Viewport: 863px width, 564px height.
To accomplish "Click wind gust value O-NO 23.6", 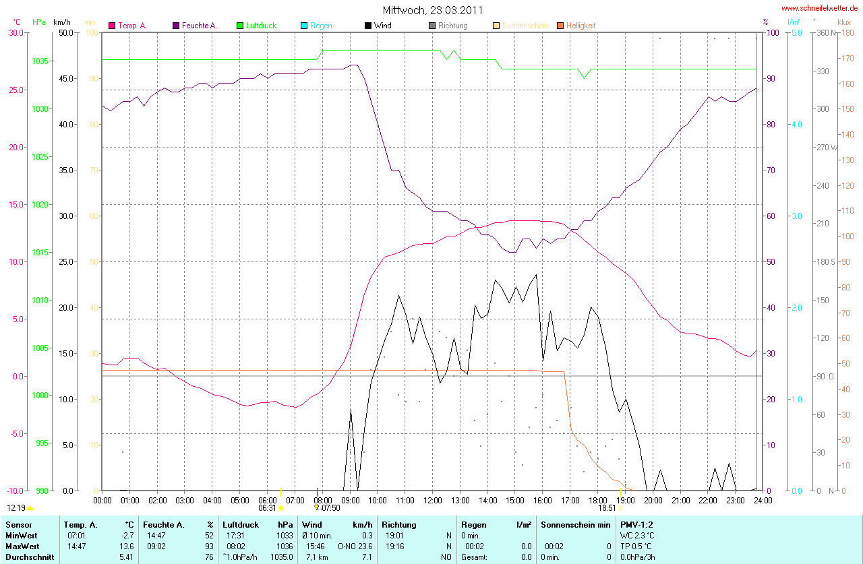I will [355, 546].
